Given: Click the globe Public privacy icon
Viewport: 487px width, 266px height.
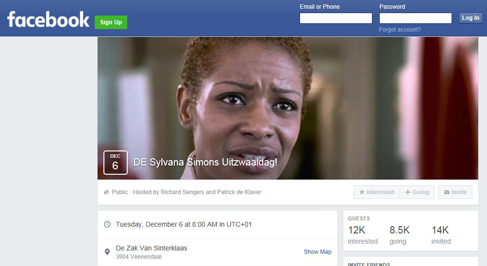Looking at the screenshot, I should click(x=106, y=192).
